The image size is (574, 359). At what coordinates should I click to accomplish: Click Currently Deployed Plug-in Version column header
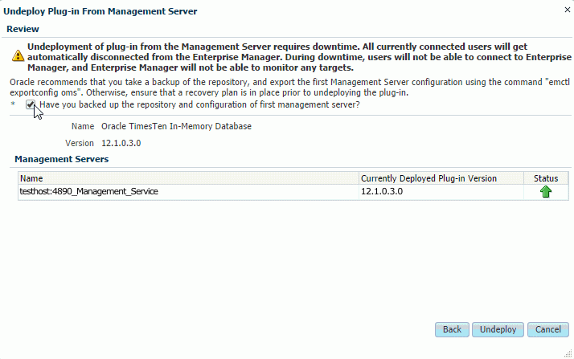point(428,178)
